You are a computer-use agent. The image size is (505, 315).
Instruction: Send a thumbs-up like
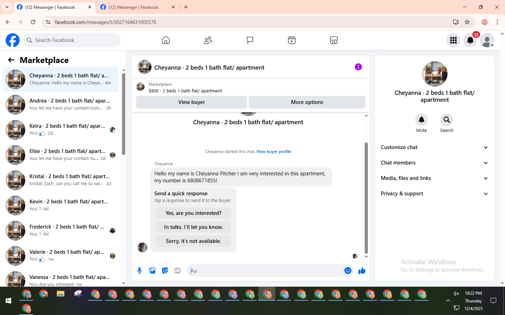pos(362,271)
